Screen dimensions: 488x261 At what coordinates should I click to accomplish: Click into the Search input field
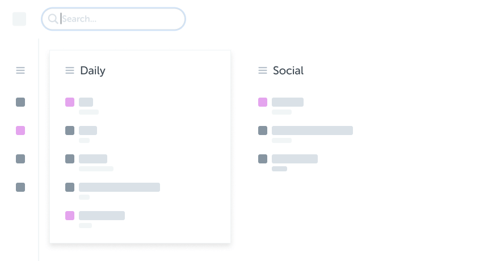[113, 19]
